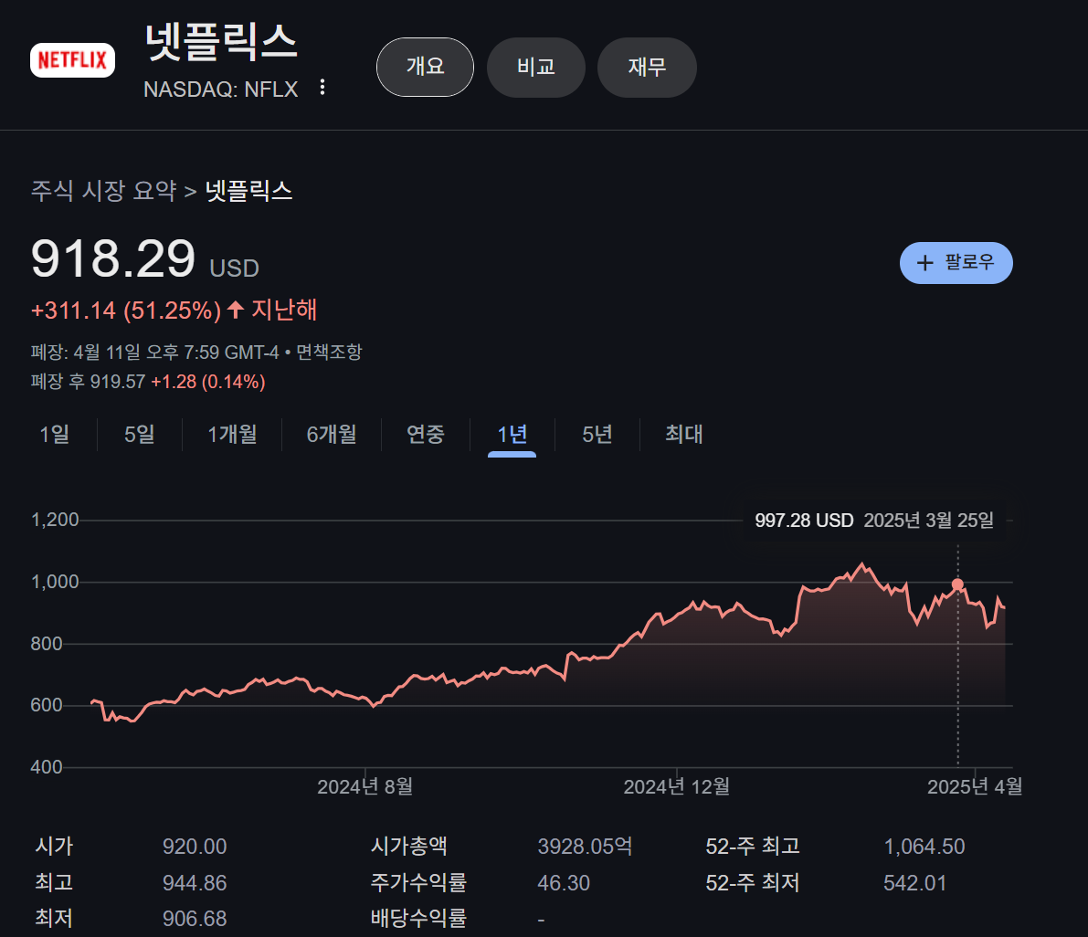Click the 918.29 stock price

(113, 258)
